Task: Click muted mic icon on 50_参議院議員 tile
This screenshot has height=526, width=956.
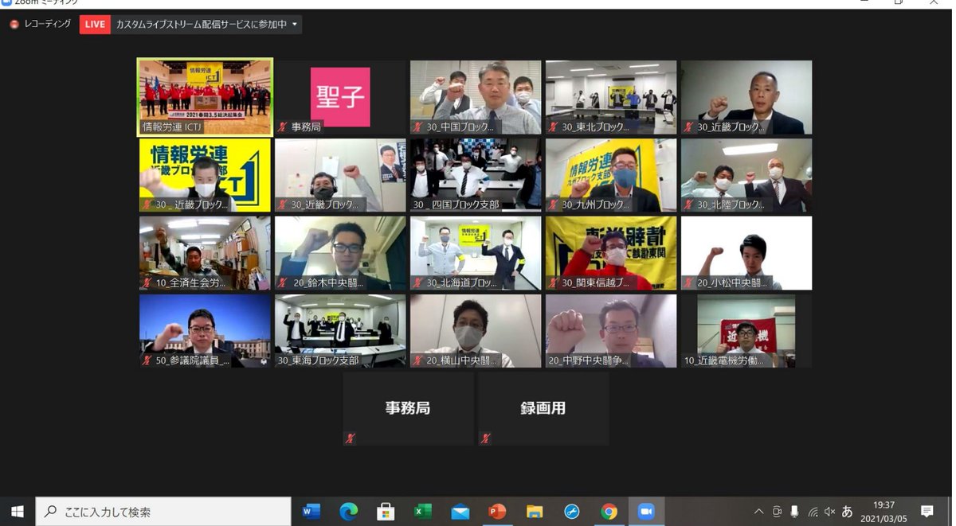Action: [147, 360]
